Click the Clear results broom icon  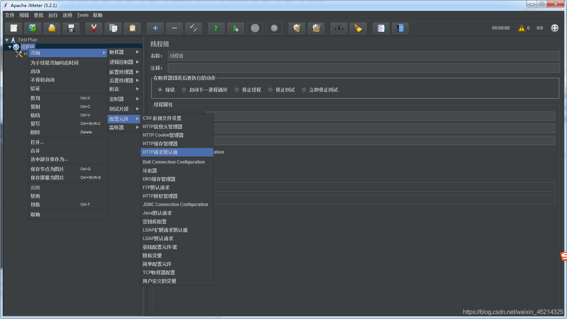[x=297, y=28]
